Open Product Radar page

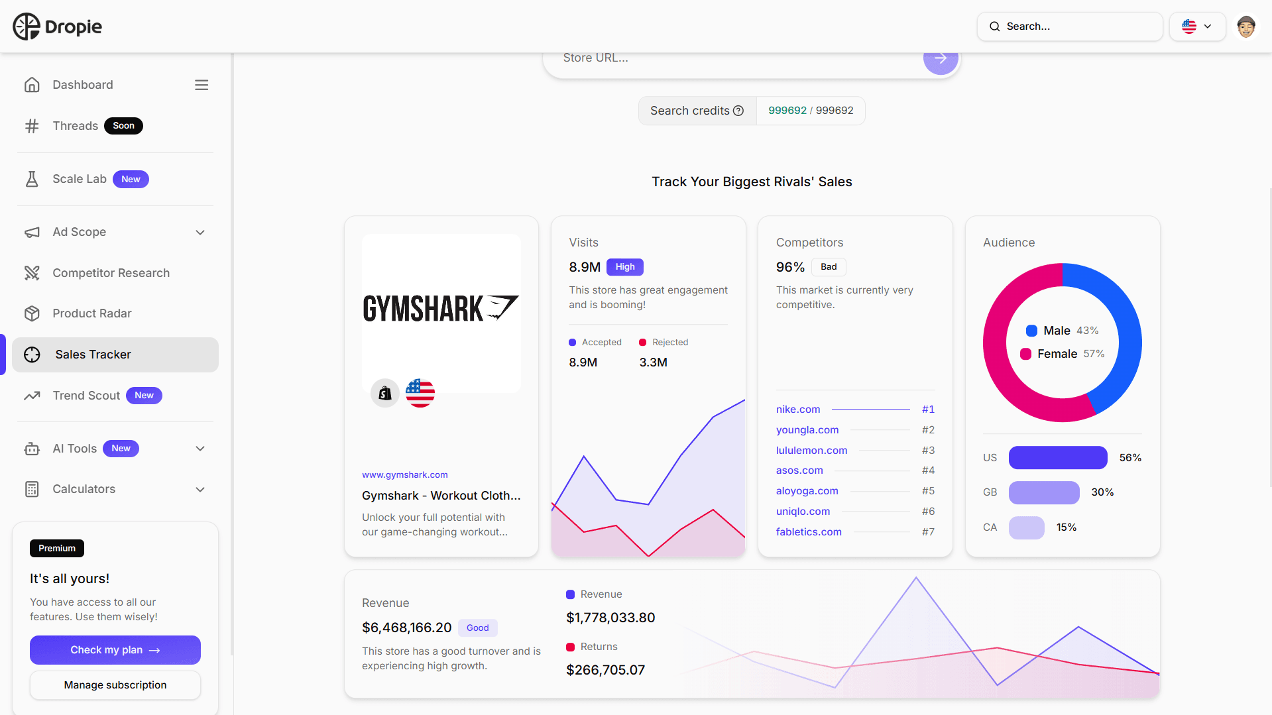pyautogui.click(x=92, y=313)
